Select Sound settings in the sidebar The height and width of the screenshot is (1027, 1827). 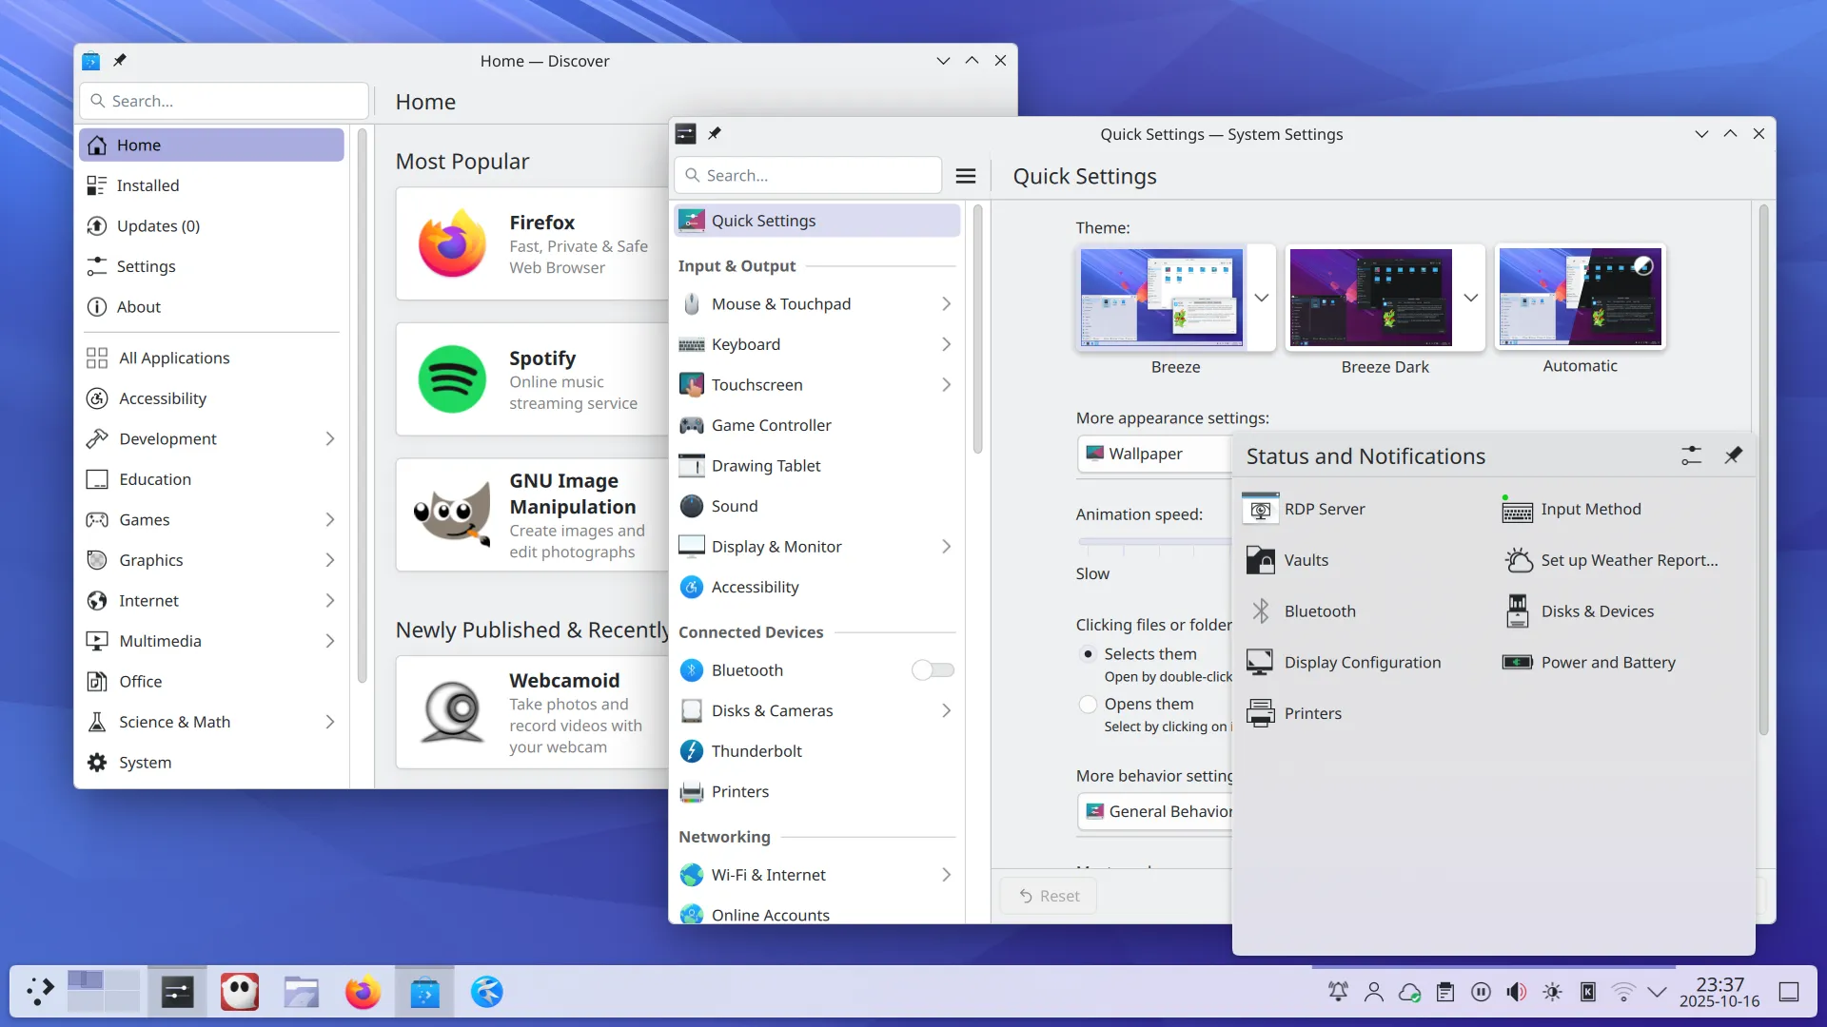coord(734,505)
